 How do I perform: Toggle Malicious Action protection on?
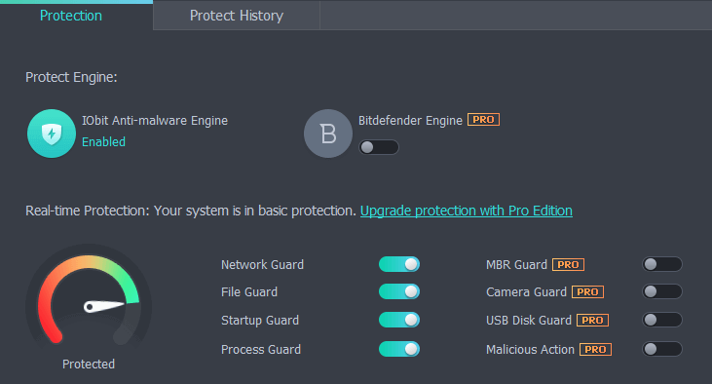coord(662,349)
